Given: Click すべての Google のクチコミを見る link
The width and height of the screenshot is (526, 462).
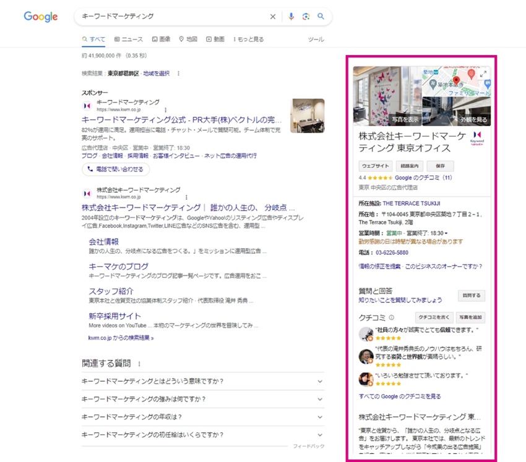Looking at the screenshot, I should tap(400, 397).
